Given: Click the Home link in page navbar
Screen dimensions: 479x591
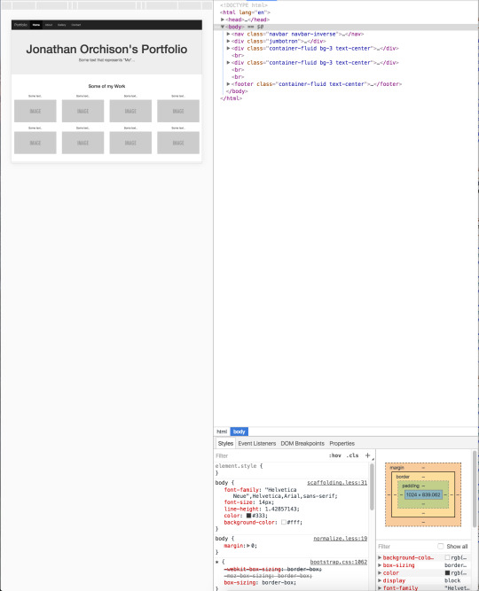Looking at the screenshot, I should pyautogui.click(x=35, y=25).
